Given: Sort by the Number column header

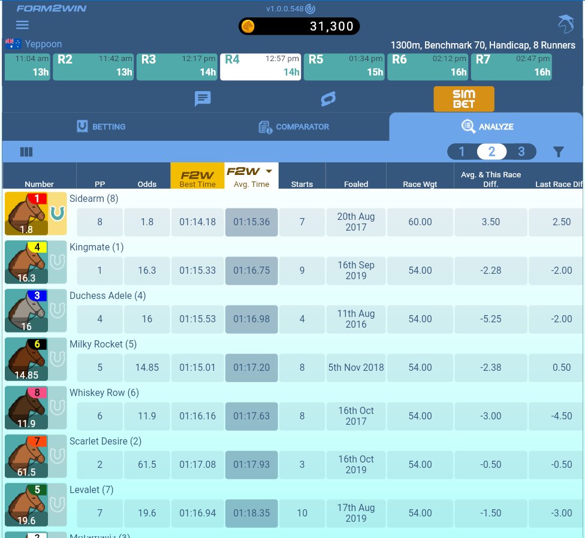Looking at the screenshot, I should 39,184.
